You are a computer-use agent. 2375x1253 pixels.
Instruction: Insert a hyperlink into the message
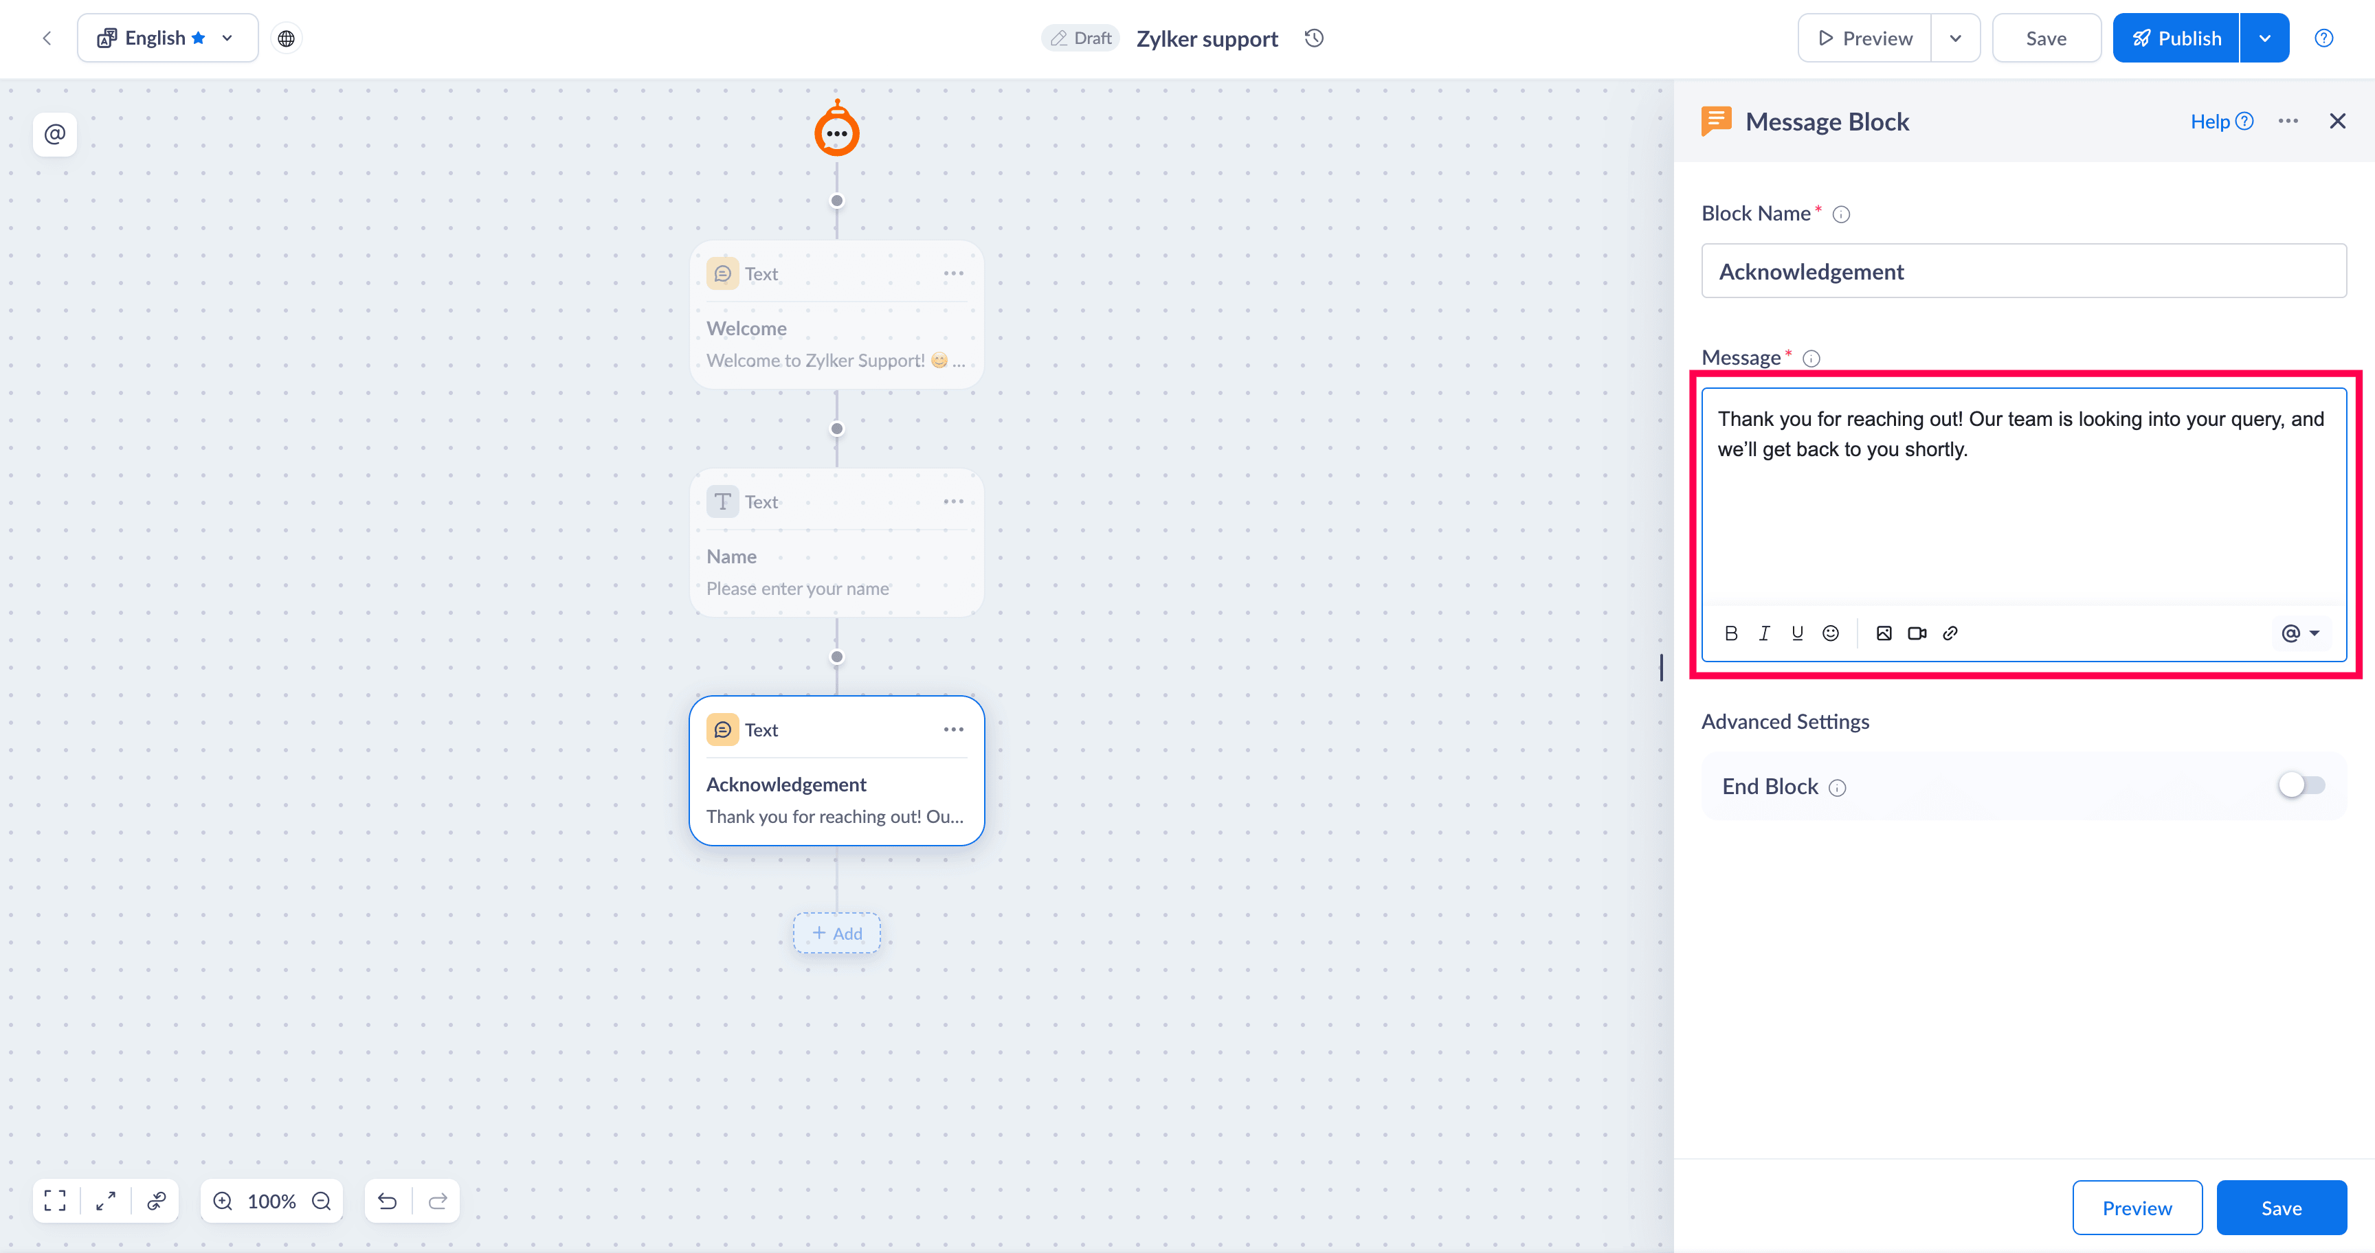point(1950,633)
